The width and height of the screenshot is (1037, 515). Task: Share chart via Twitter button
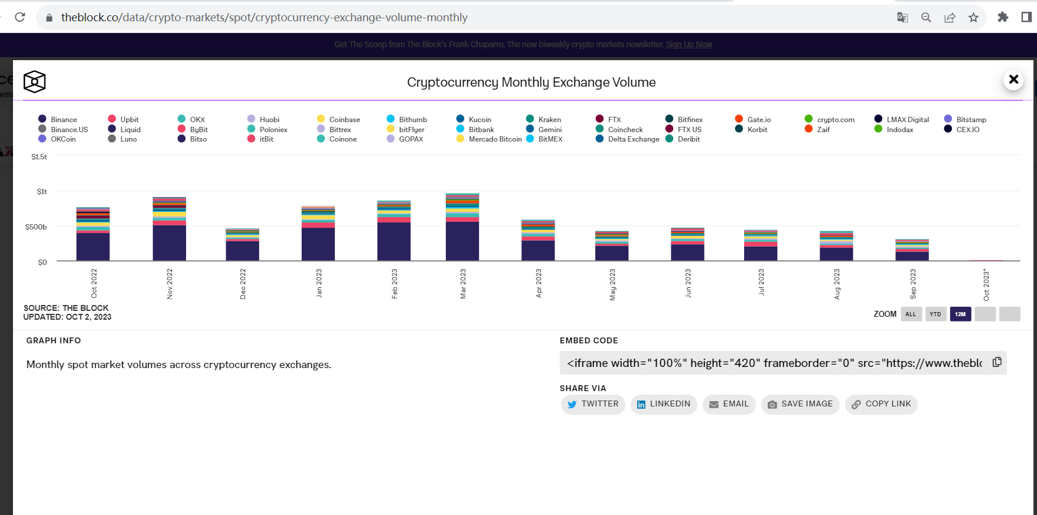593,404
